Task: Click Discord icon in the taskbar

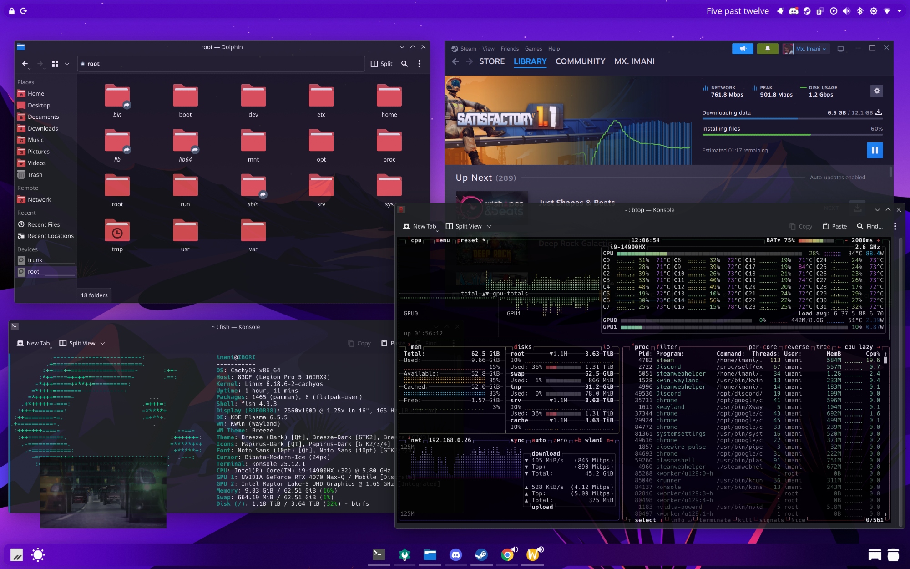Action: [455, 554]
